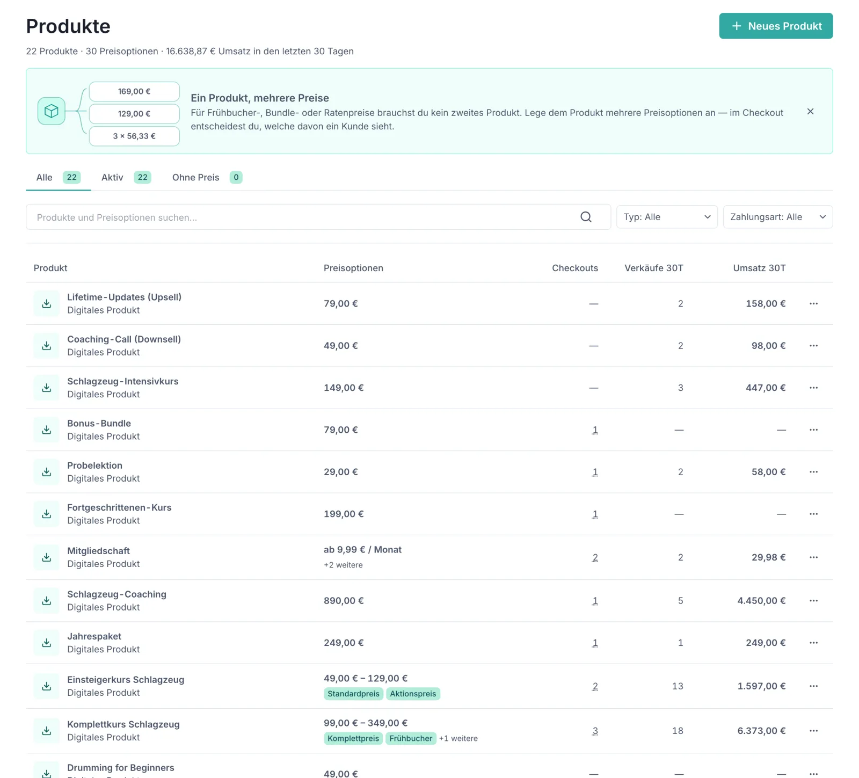This screenshot has width=859, height=778.
Task: Open the Bonus-Bundle product
Action: [x=99, y=423]
